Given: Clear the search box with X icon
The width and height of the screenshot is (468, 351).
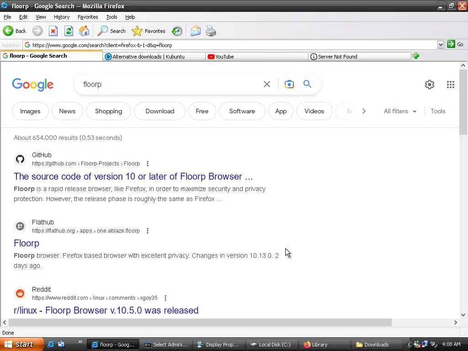Looking at the screenshot, I should [x=267, y=84].
